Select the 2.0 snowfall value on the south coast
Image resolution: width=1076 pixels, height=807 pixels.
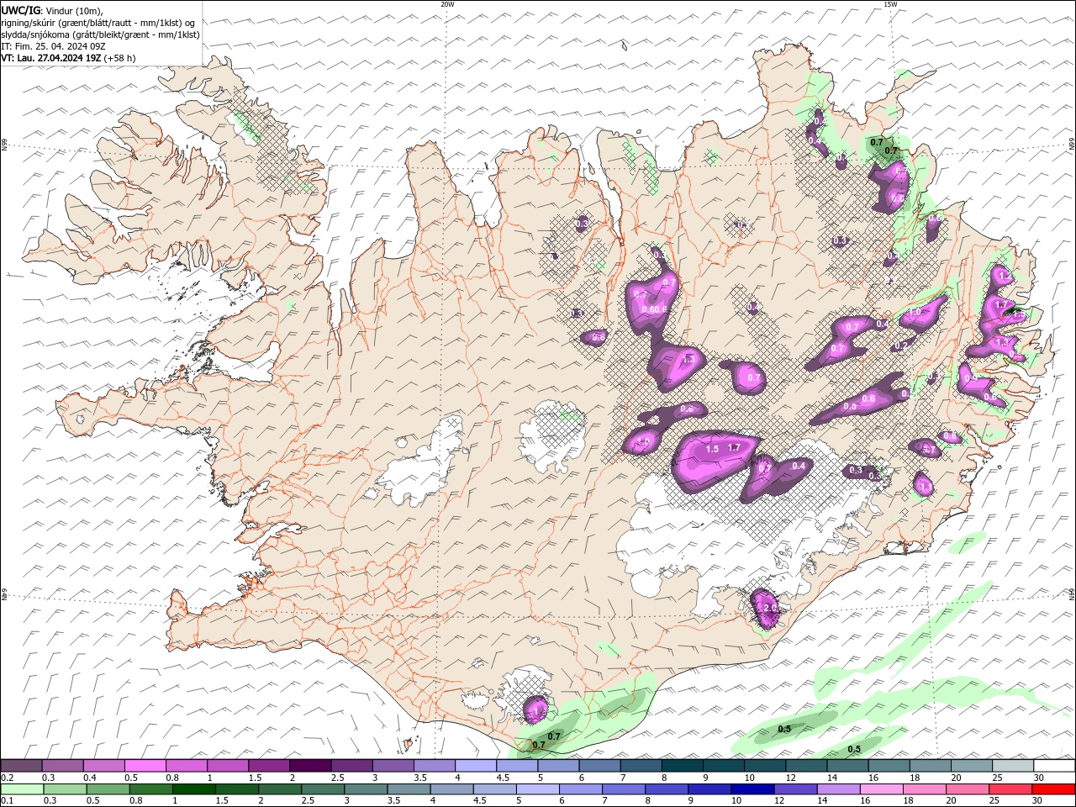point(768,608)
